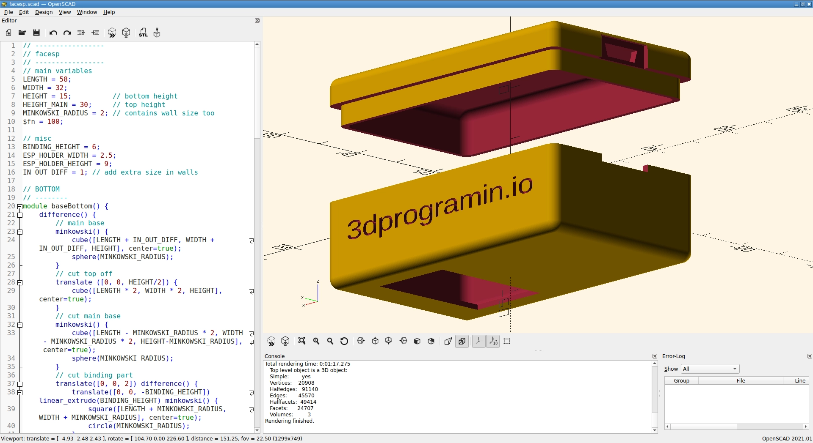Select orthogonal projection
Image resolution: width=813 pixels, height=443 pixels.
point(462,341)
